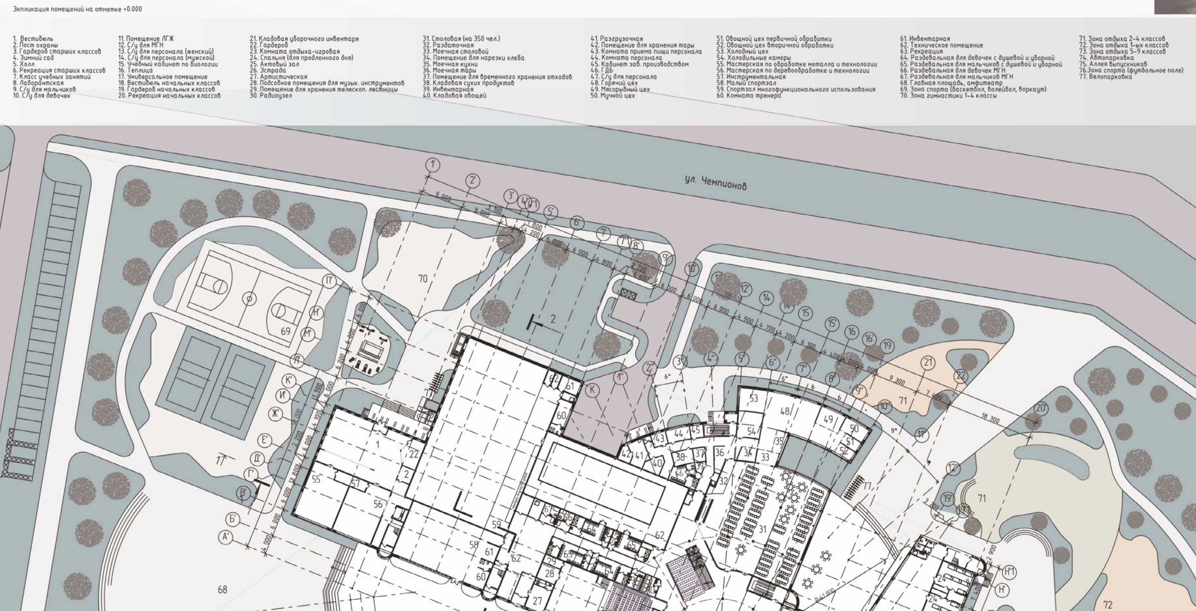Click the dining hall number 31
1196x611 pixels.
(762, 530)
